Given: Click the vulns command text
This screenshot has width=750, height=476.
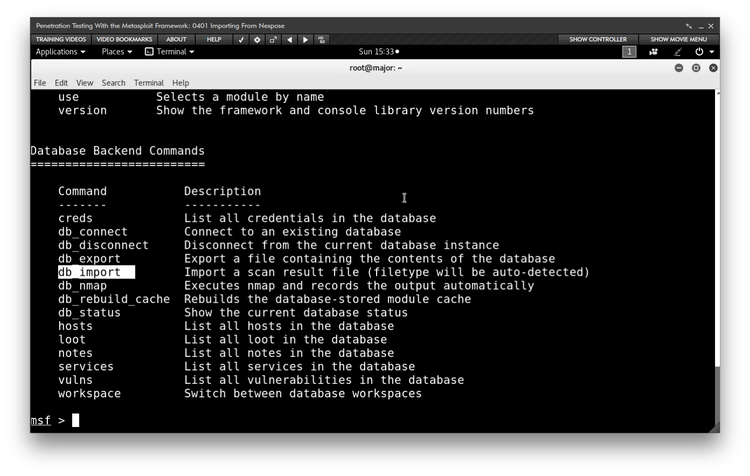Looking at the screenshot, I should (75, 380).
